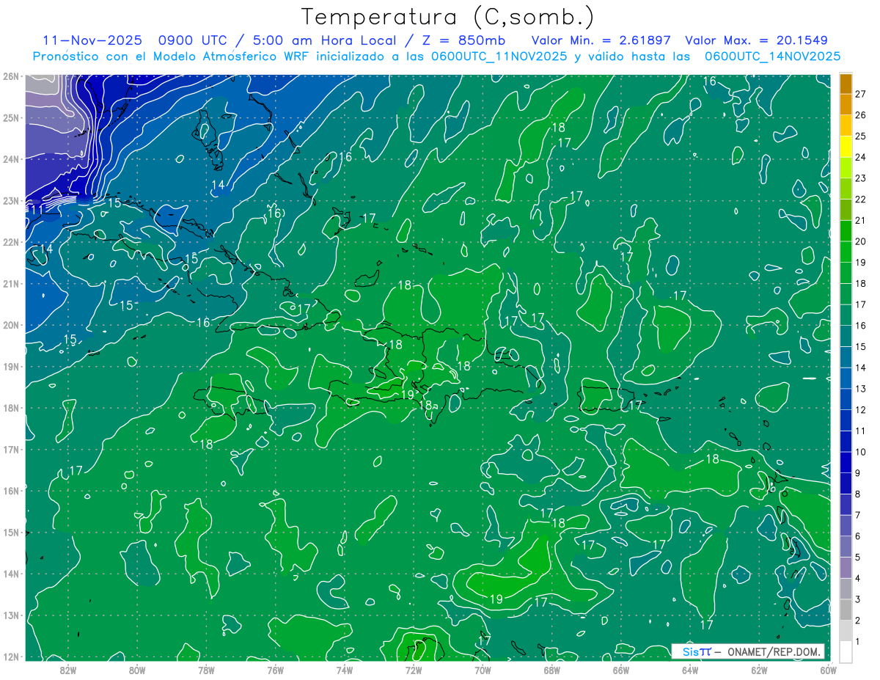880x680 pixels.
Task: Pick the bright green swatch between 19 and 20
Action: click(x=846, y=252)
